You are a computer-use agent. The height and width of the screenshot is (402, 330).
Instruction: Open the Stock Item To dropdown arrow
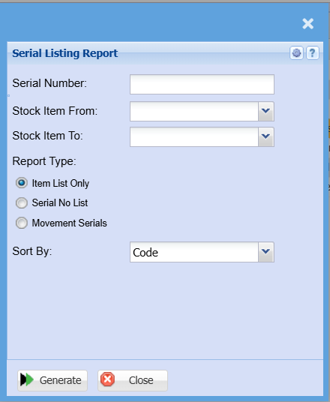[266, 136]
